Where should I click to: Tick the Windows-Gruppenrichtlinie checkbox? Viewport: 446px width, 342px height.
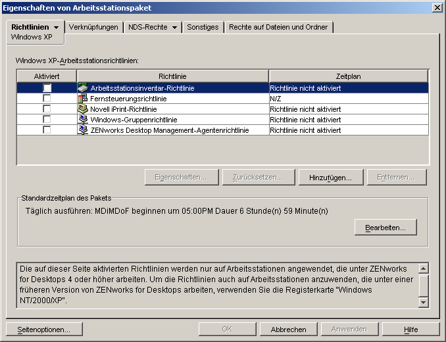point(47,120)
